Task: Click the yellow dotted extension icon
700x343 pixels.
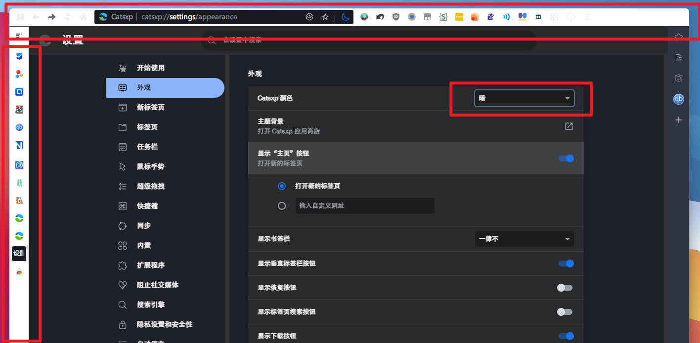Action: tap(459, 17)
